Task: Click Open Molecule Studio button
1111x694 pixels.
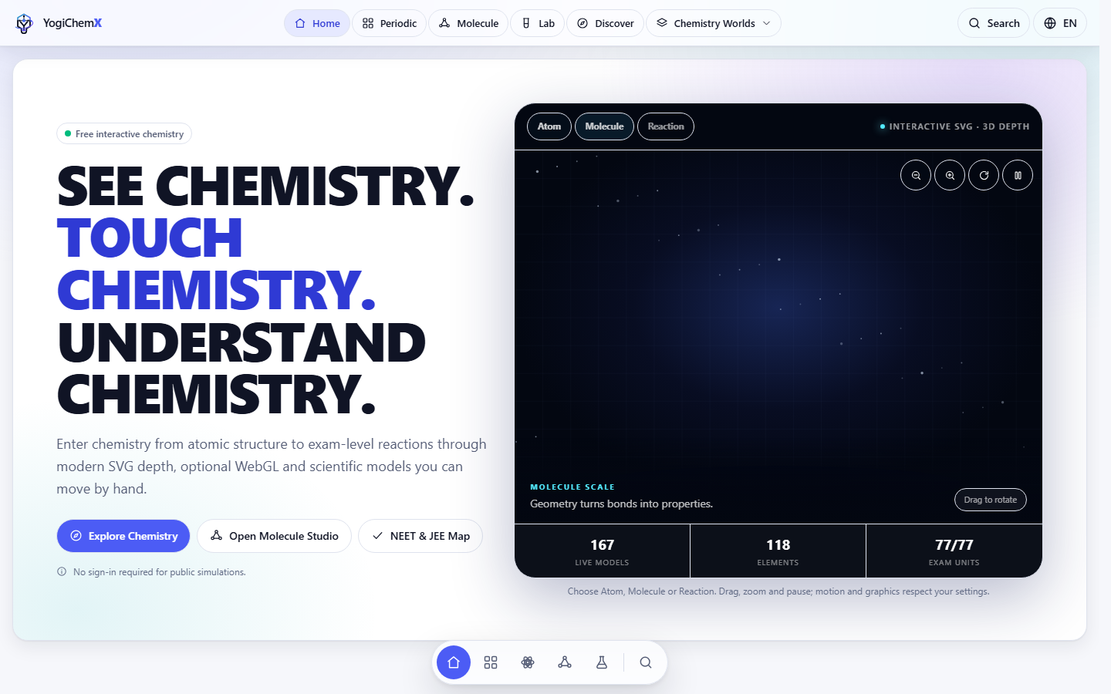Action: [x=274, y=536]
